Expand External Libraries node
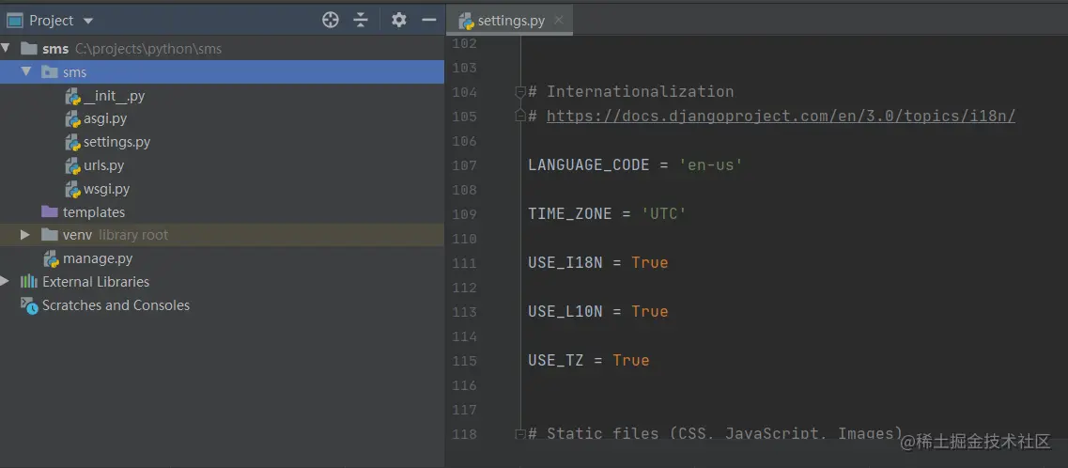This screenshot has height=468, width=1068. coord(5,281)
